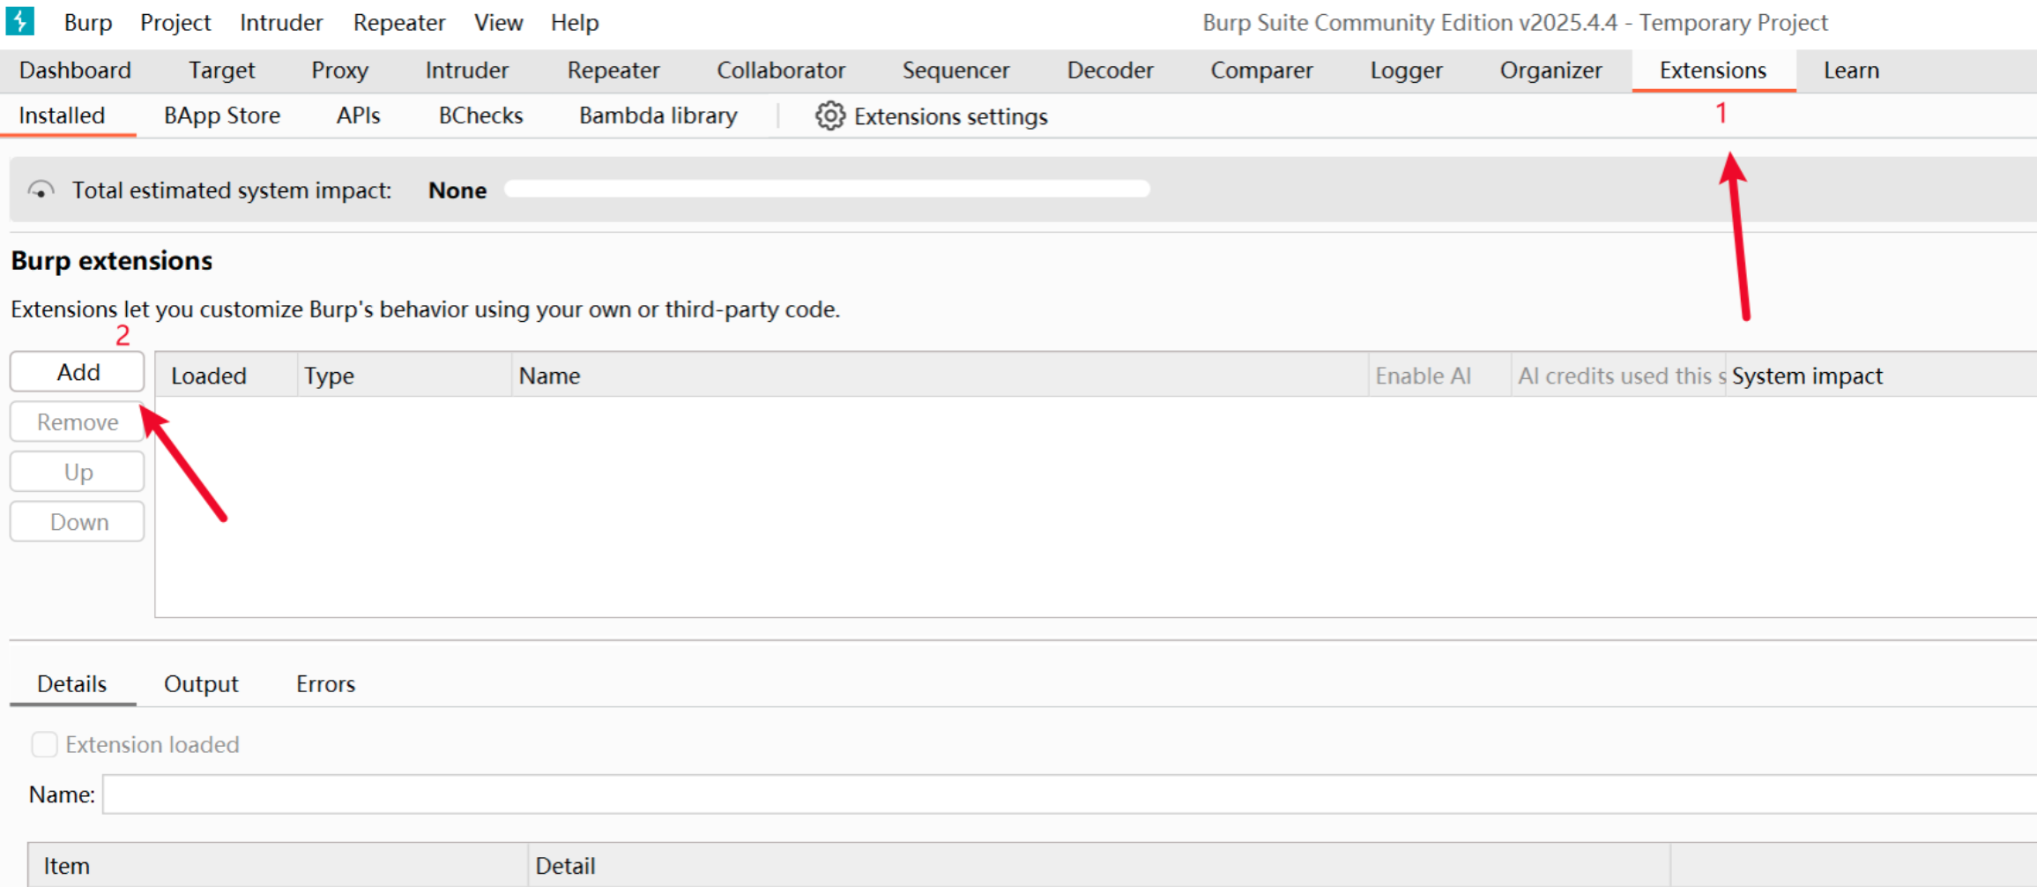Click the Up button
Screen dimensions: 2037x887
pos(78,472)
